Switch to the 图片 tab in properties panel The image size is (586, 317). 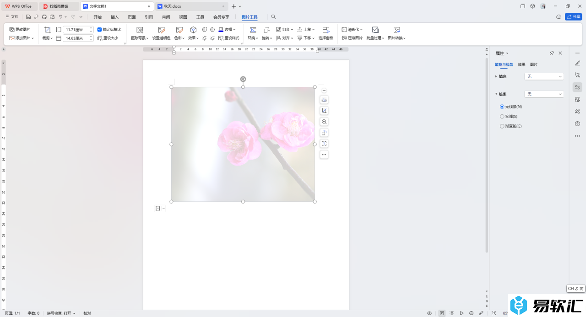[534, 64]
